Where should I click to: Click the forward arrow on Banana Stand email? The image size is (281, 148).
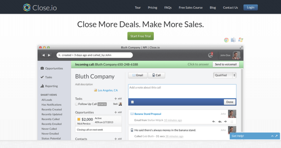tap(225, 121)
